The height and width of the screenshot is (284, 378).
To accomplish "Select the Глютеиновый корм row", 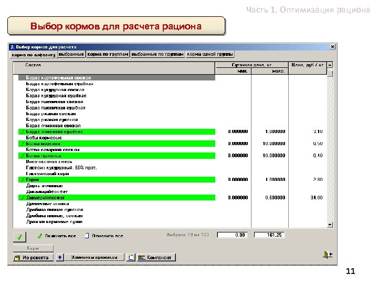I will pos(117,174).
